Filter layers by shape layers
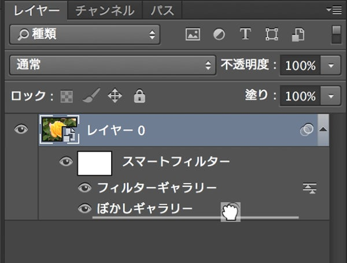Image resolution: width=347 pixels, height=263 pixels. [x=272, y=34]
